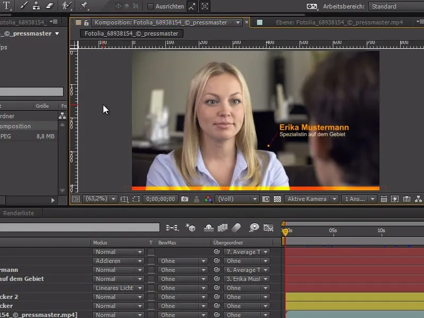Open the project flowchart view icon
This screenshot has height=318, width=424.
tap(63, 116)
